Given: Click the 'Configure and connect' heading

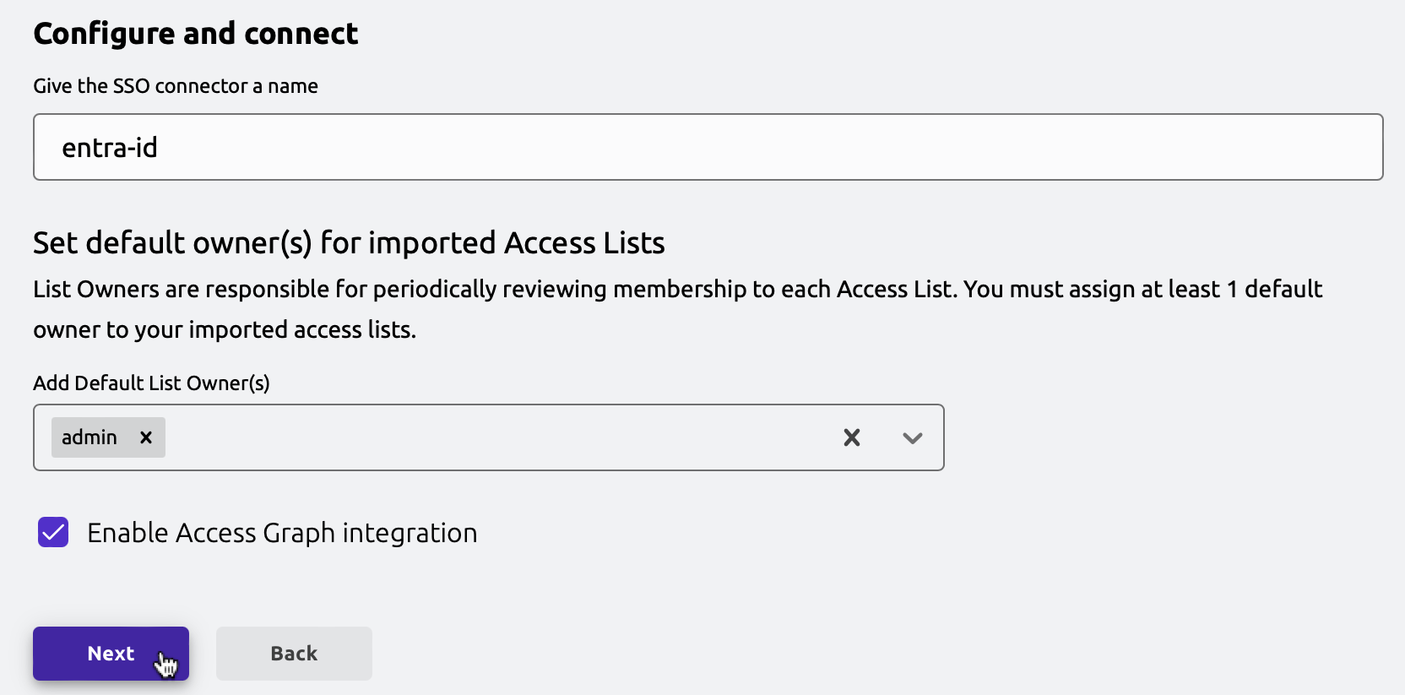Looking at the screenshot, I should (196, 34).
